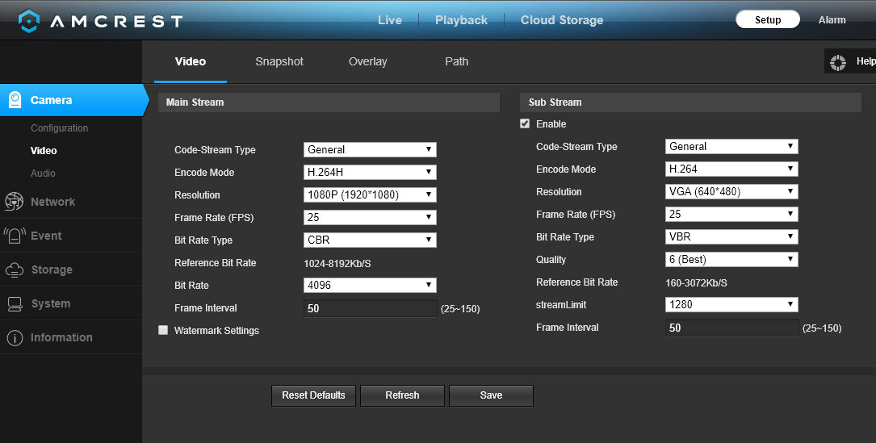Open the Playback page

462,20
